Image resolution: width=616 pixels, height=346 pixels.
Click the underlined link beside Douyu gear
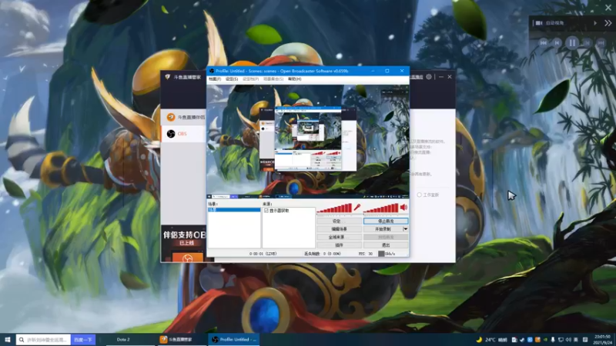tap(417, 77)
